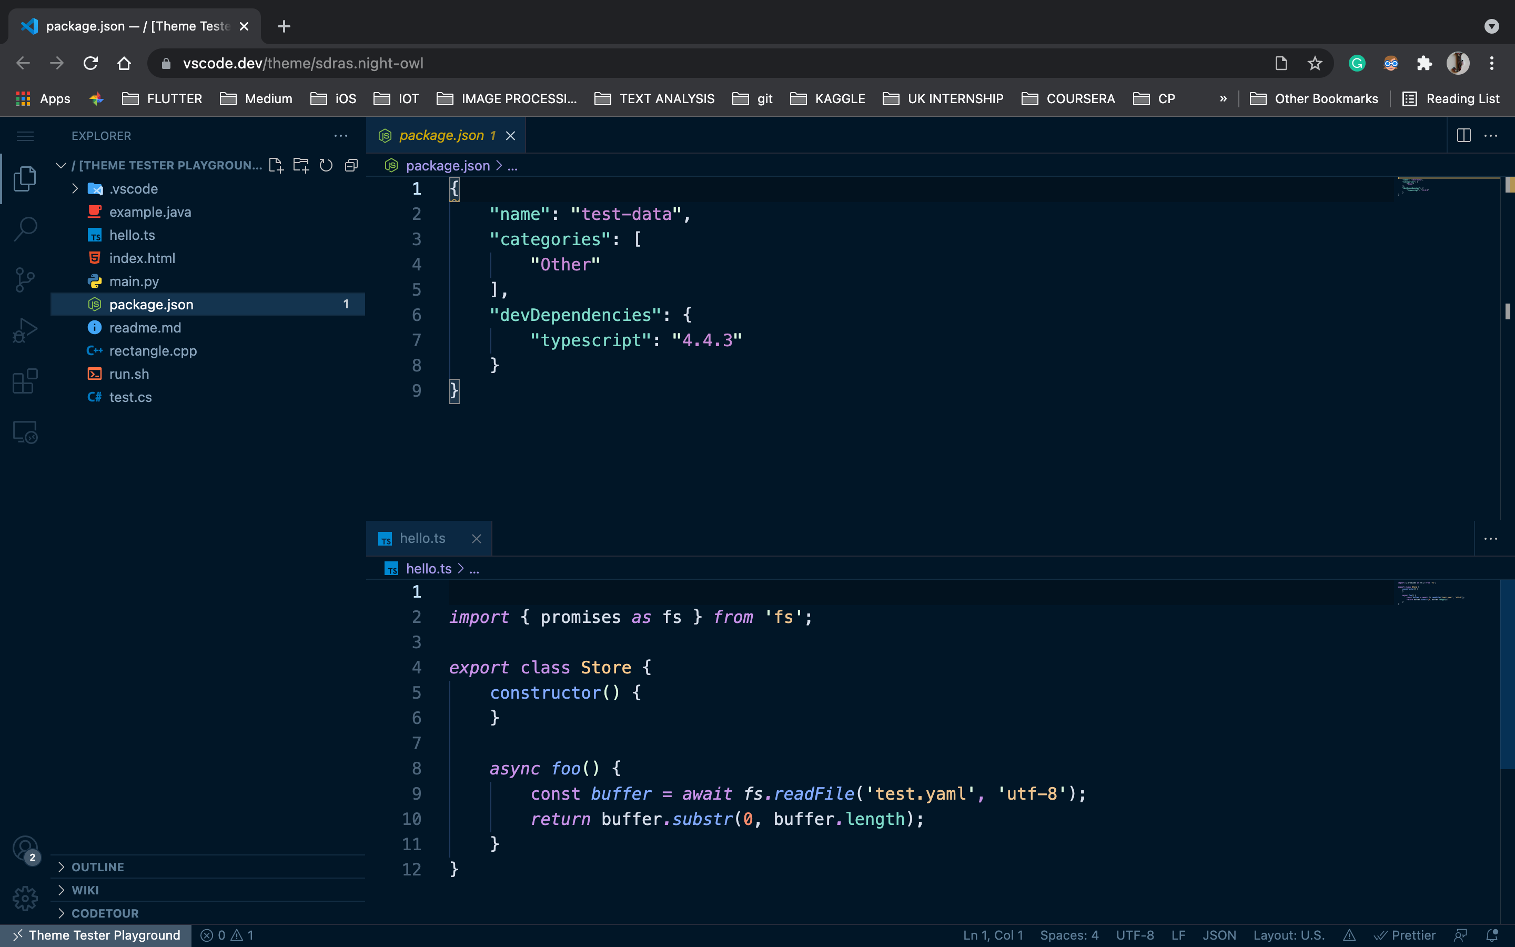
Task: Click the Refresh Explorer icon
Action: (x=326, y=165)
